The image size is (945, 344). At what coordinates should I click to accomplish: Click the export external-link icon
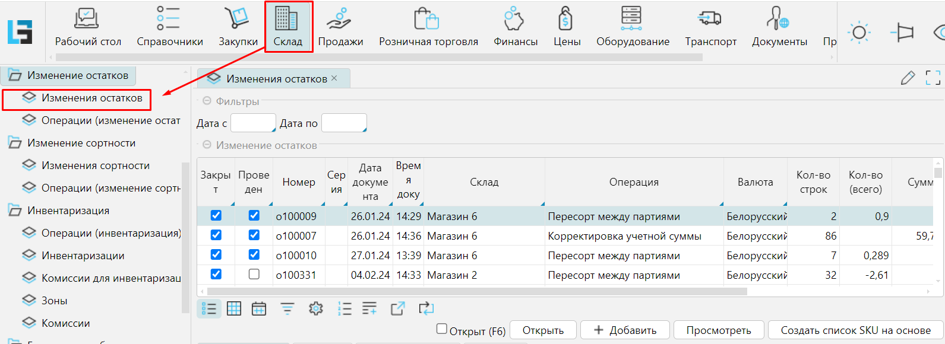click(x=397, y=308)
